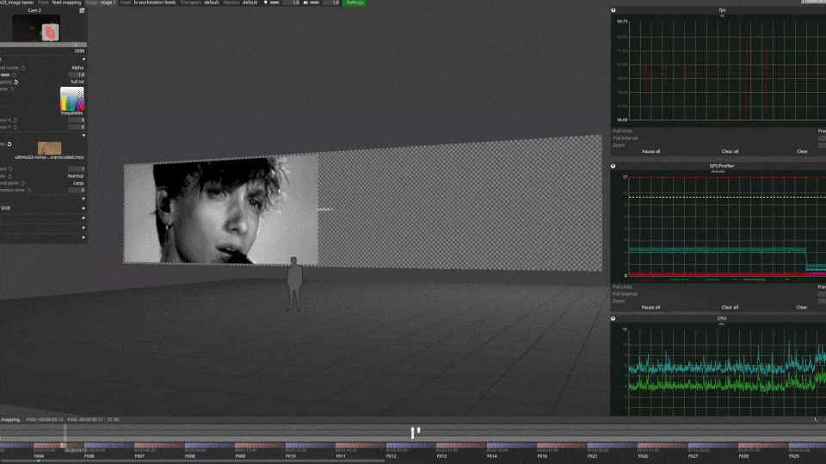Open the Devices default menu
Viewport: 826px width, 464px height.
240,3
